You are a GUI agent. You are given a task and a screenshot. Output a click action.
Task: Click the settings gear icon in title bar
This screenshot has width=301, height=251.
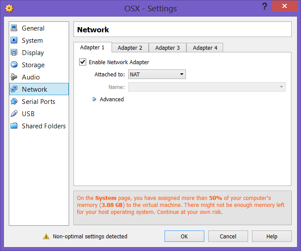(x=9, y=8)
